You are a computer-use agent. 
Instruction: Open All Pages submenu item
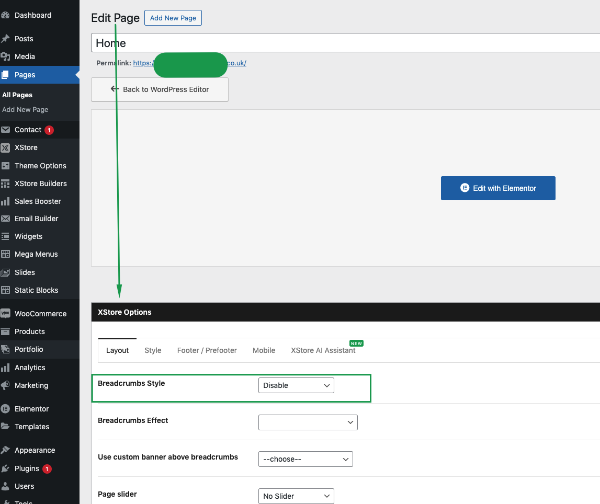17,95
